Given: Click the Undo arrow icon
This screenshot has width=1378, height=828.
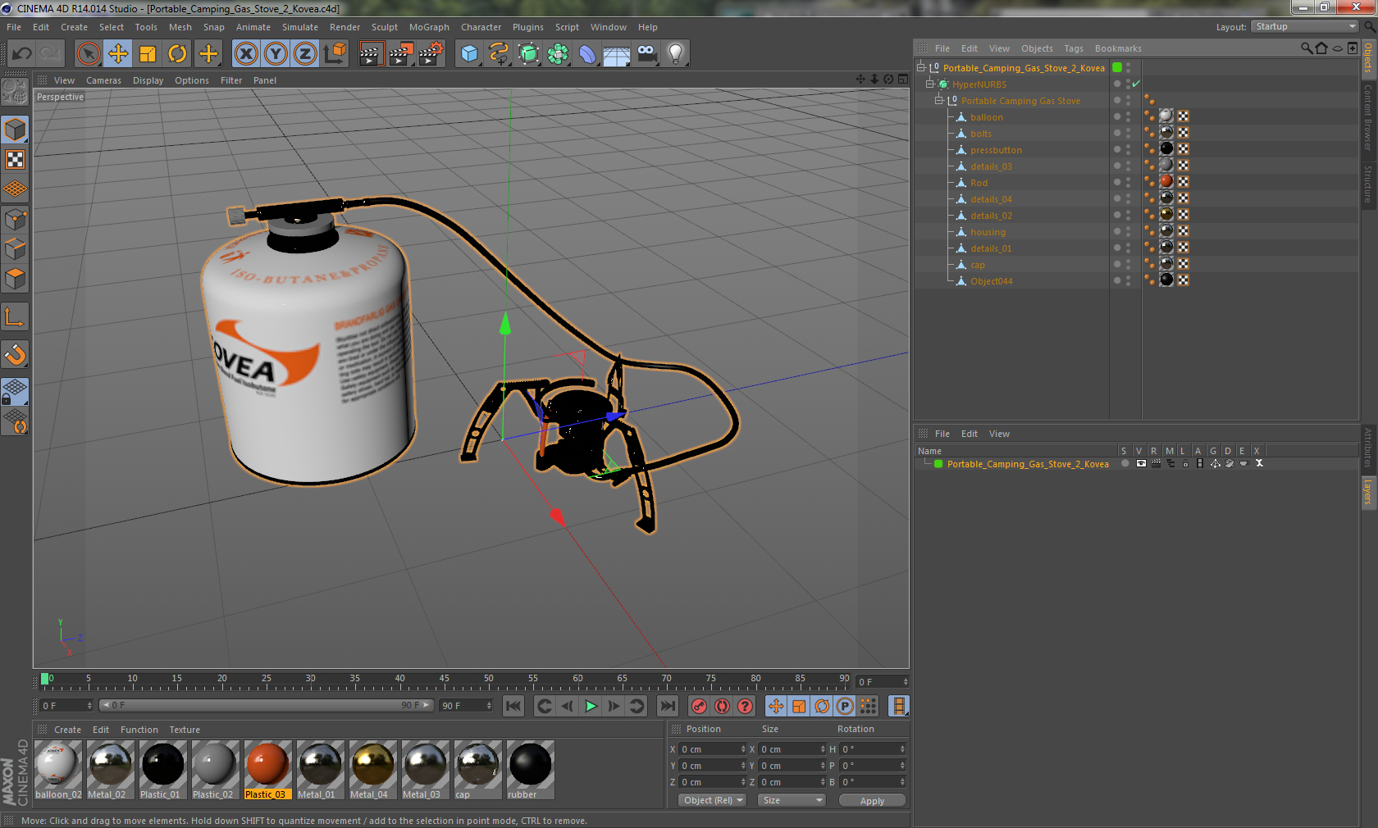Looking at the screenshot, I should (22, 54).
